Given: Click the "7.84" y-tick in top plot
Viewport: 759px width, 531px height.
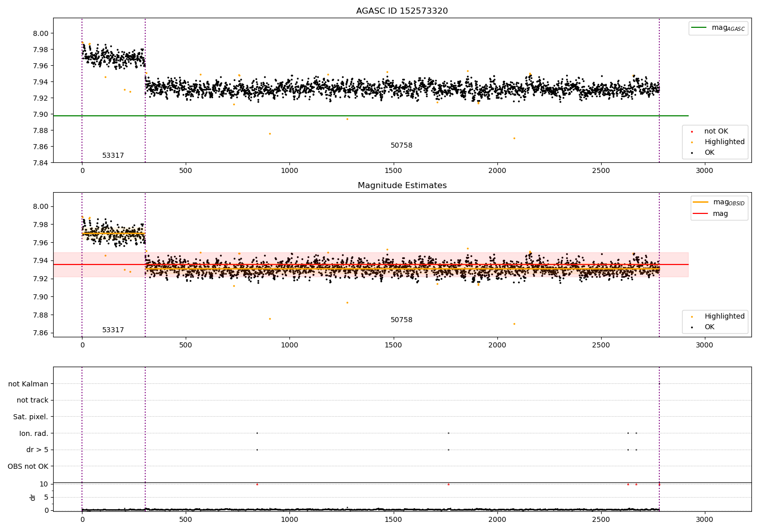Looking at the screenshot, I should [41, 163].
